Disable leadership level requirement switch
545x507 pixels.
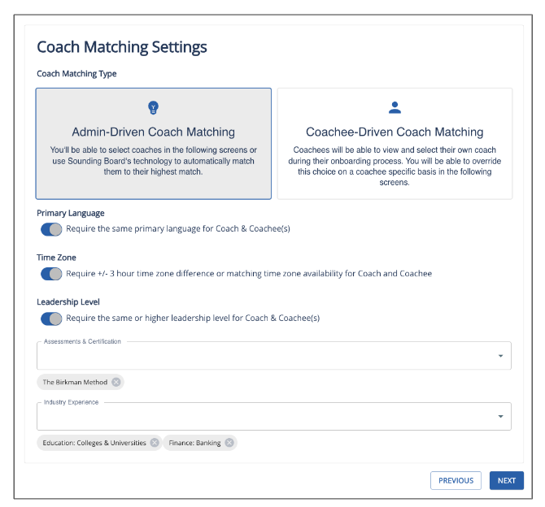(51, 318)
